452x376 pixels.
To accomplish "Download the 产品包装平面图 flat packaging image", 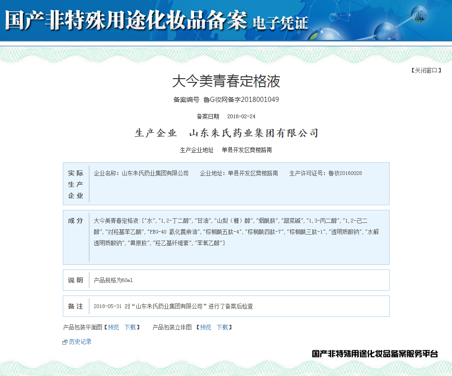I will pyautogui.click(x=130, y=327).
